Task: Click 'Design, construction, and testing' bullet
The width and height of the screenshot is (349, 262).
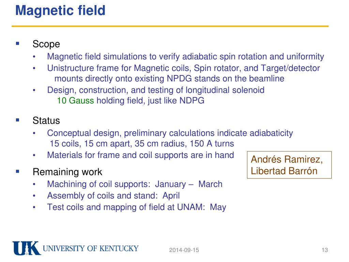Action: tap(155, 90)
